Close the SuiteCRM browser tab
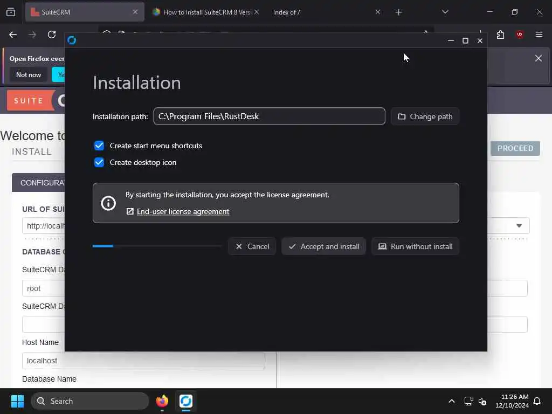 135,12
